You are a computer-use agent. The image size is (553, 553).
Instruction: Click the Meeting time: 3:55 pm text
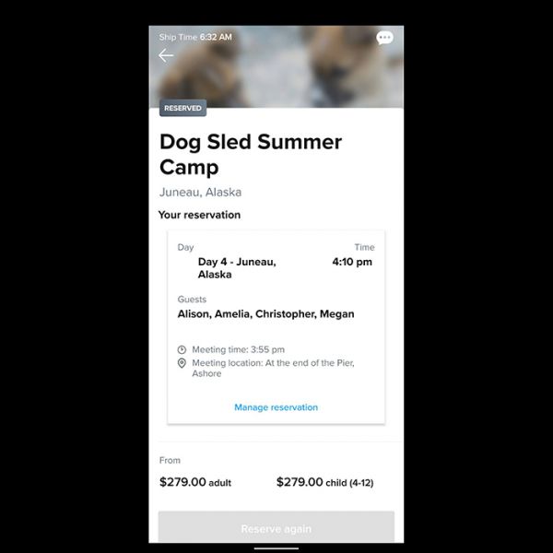click(x=238, y=349)
